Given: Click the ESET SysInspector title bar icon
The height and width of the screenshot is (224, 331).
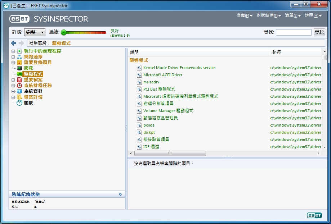Looking at the screenshot, I should [6, 5].
